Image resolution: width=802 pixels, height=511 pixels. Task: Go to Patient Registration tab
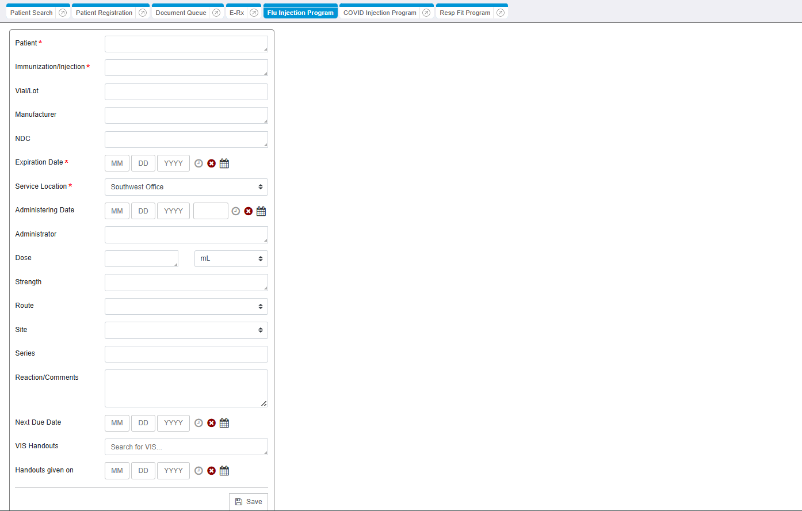pyautogui.click(x=104, y=13)
